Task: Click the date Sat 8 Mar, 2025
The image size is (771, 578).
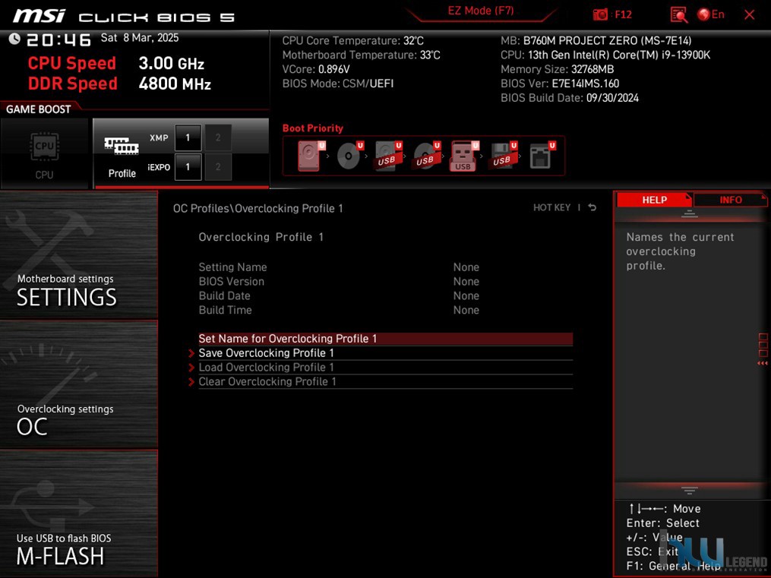Action: [140, 38]
